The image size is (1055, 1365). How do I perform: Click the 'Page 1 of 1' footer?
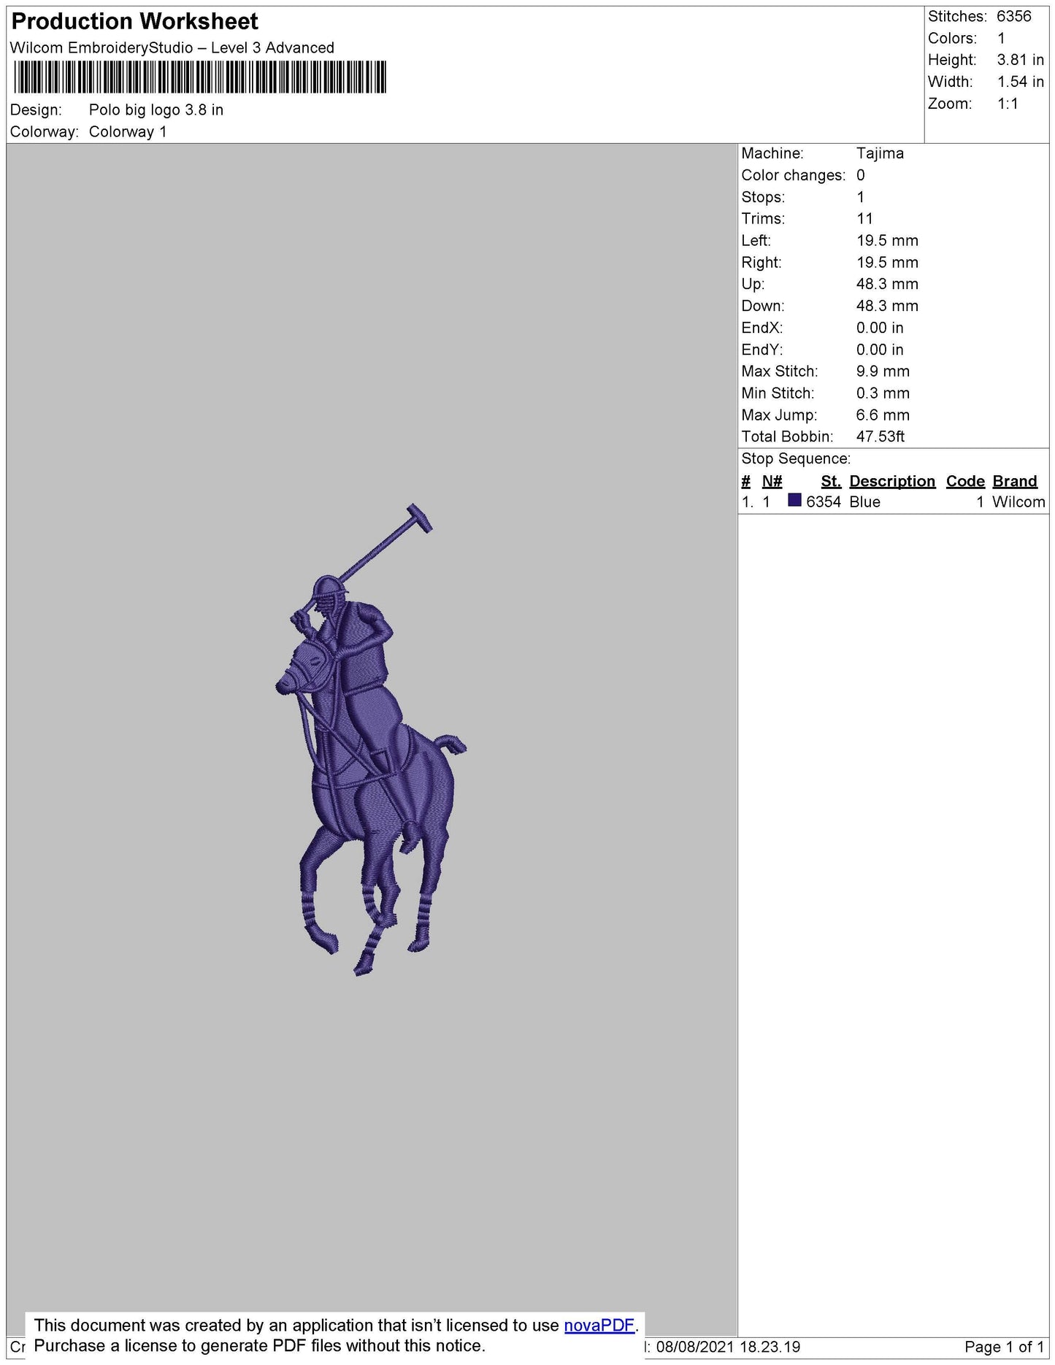(1004, 1347)
